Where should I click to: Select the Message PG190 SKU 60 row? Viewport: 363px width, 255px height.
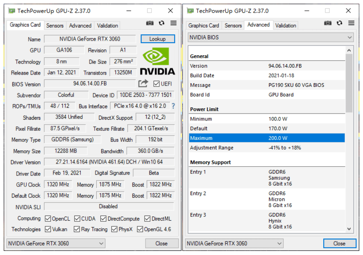click(267, 85)
